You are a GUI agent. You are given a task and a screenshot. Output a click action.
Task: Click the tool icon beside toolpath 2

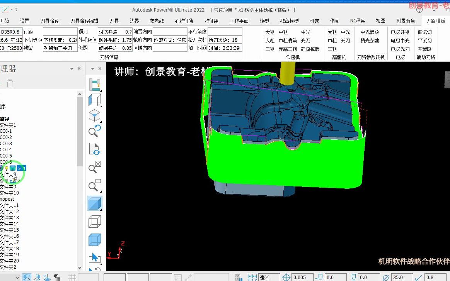point(13,181)
